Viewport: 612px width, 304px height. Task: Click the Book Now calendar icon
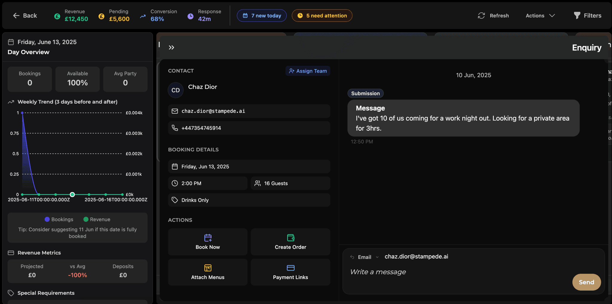(208, 238)
